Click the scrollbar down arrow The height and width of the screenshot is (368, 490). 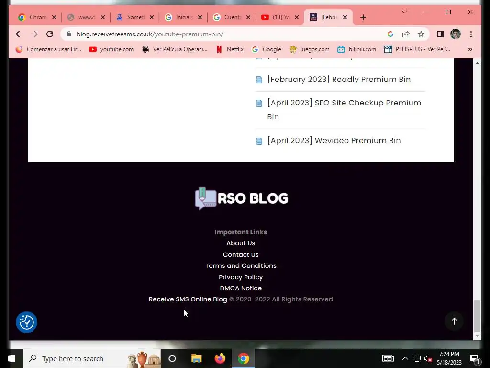click(x=477, y=336)
